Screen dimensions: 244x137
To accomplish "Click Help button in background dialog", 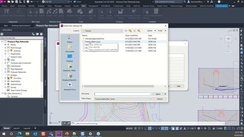I will (x=178, y=86).
